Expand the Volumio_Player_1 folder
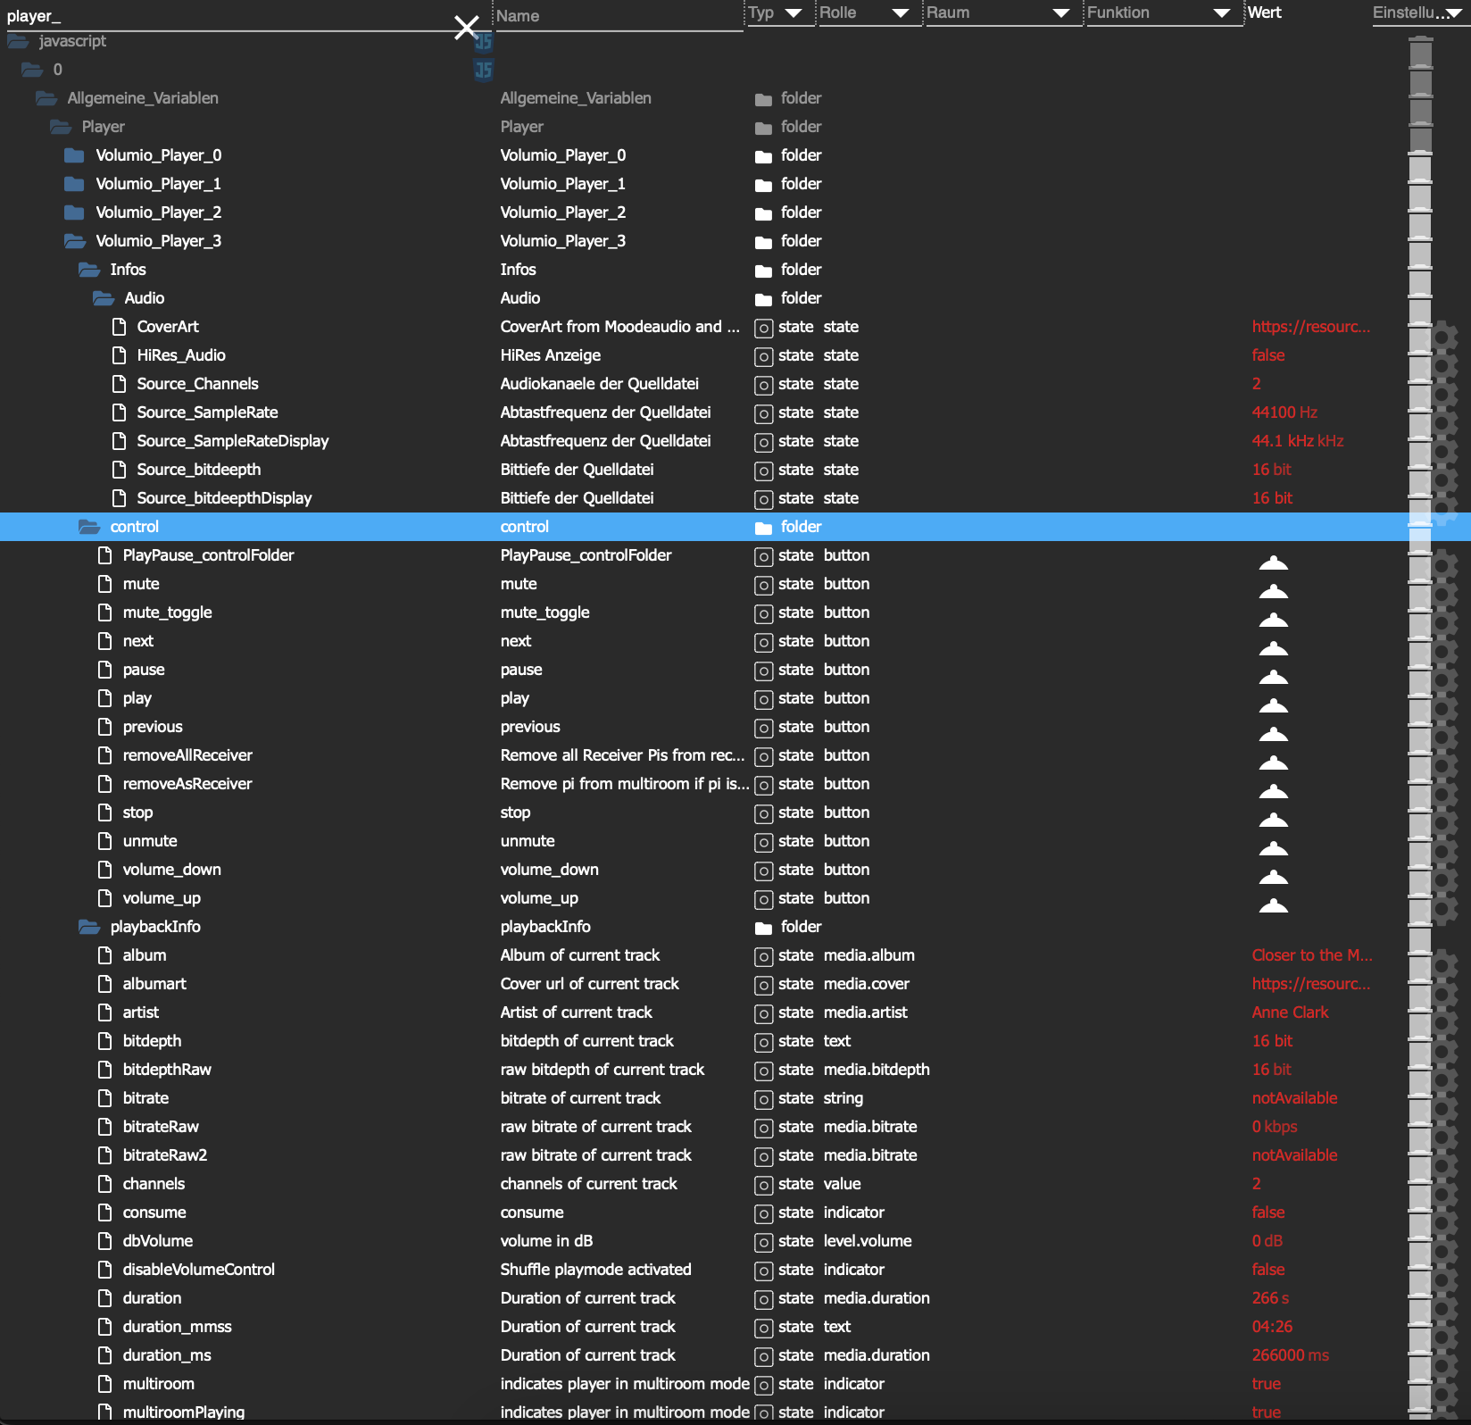Image resolution: width=1471 pixels, height=1425 pixels. (74, 184)
